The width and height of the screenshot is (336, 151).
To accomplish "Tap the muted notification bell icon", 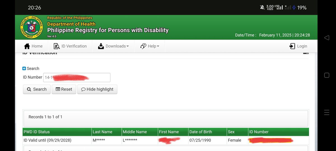I will (x=262, y=8).
